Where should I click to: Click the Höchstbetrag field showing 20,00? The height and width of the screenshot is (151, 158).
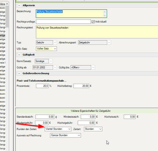pyautogui.click(x=81, y=86)
